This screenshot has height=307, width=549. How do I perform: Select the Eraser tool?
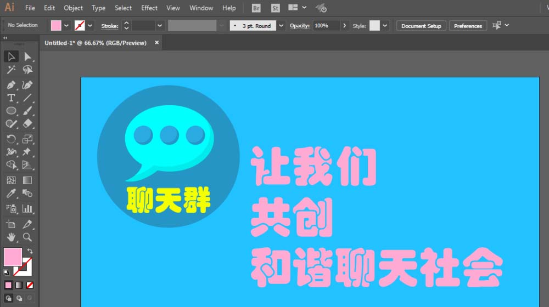(x=27, y=124)
